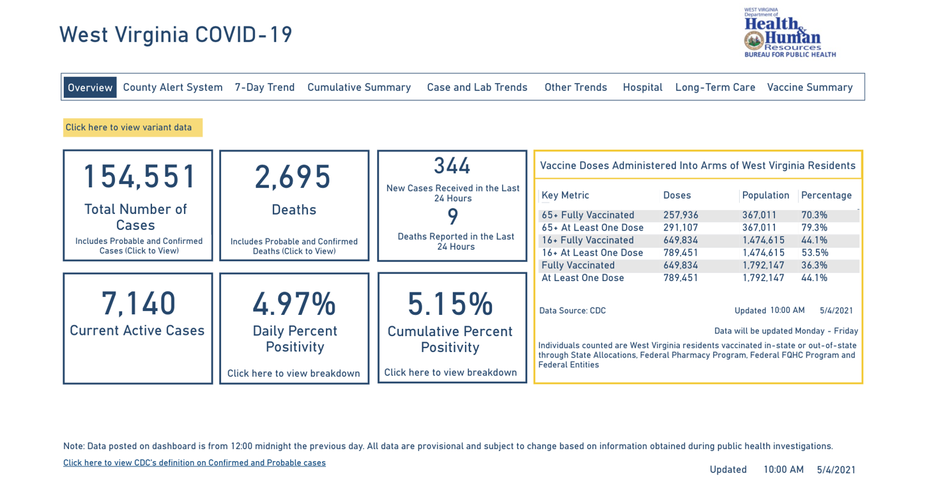This screenshot has width=927, height=481.
Task: Select the Other Trends tab
Action: [x=576, y=87]
